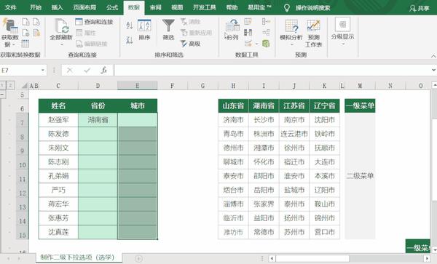Click the formula bar cancel X icon
437x264 pixels.
[x=70, y=71]
